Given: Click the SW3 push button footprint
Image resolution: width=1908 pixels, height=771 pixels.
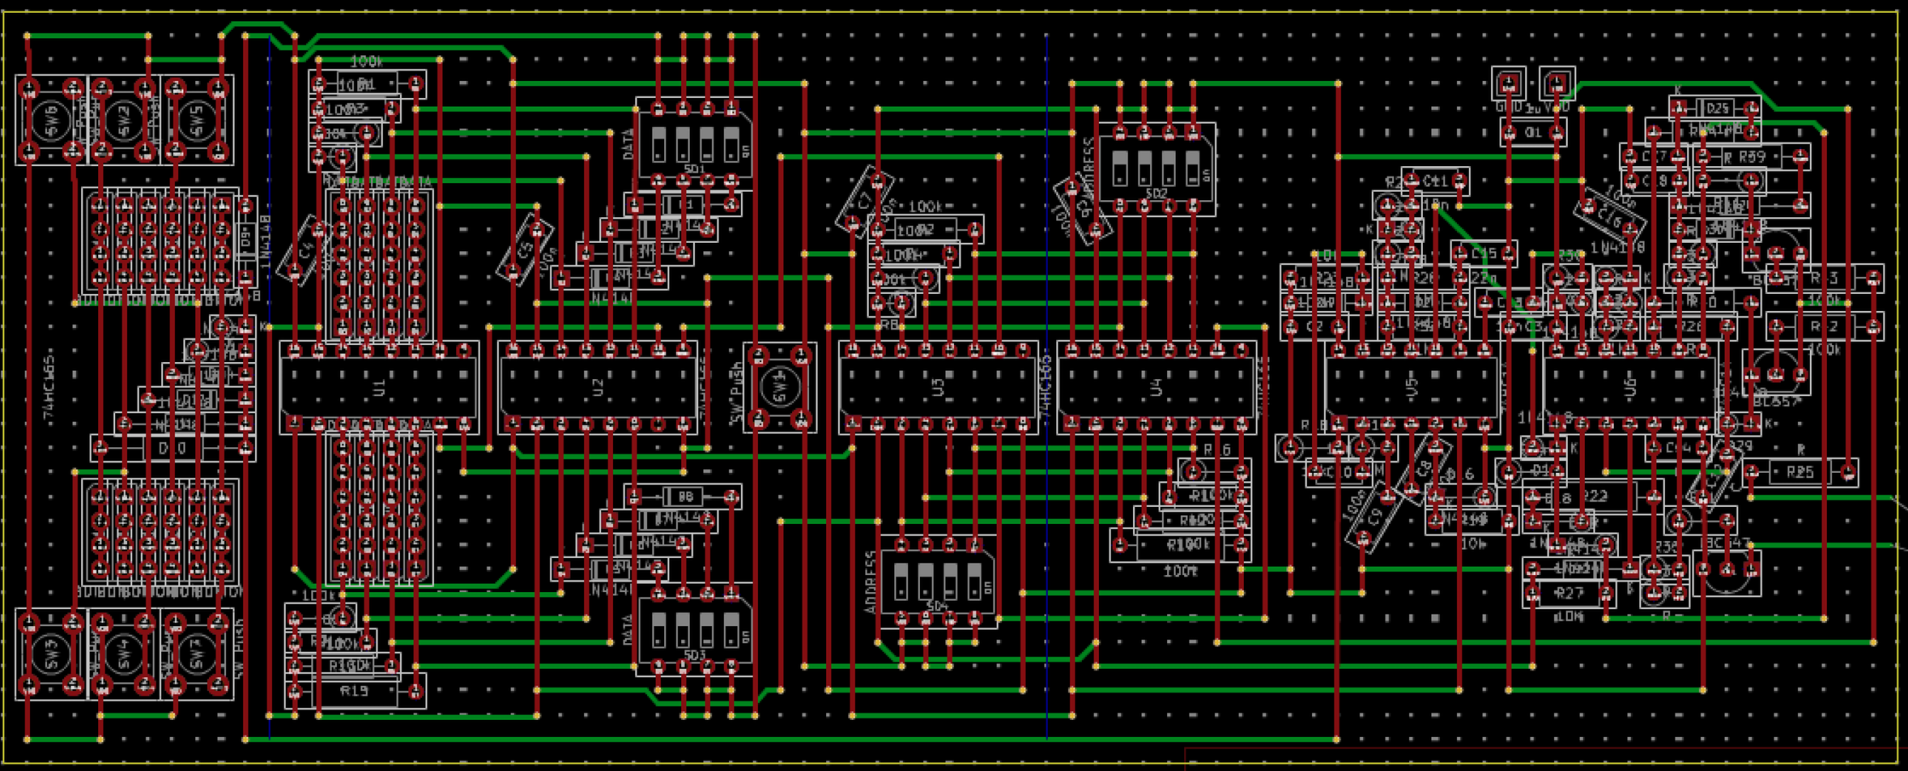Looking at the screenshot, I should 50,654.
